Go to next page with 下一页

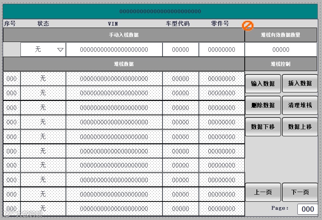(300, 192)
